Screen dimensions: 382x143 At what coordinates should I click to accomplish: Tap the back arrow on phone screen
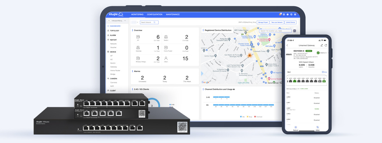[x=287, y=45]
